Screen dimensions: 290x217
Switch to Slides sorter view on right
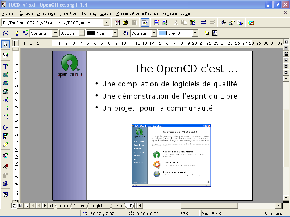(x=286, y=54)
